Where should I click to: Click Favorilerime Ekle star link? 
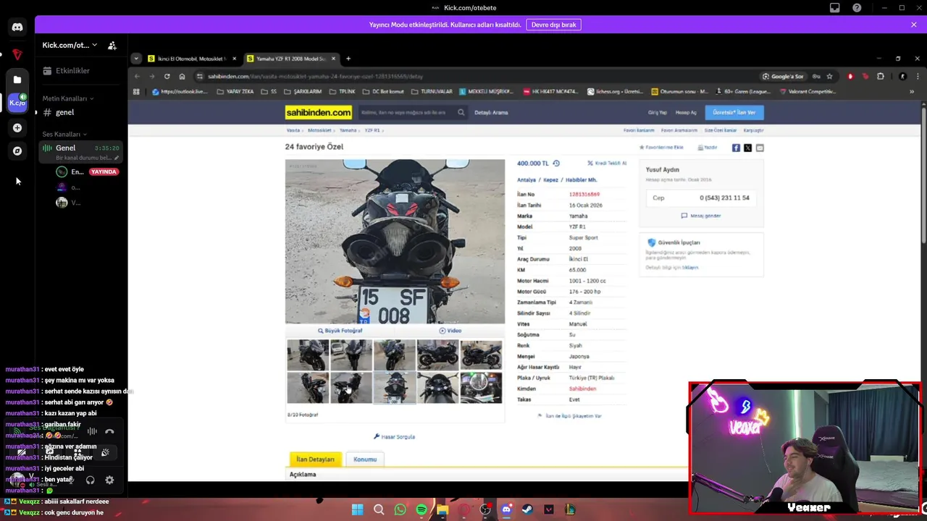point(661,148)
